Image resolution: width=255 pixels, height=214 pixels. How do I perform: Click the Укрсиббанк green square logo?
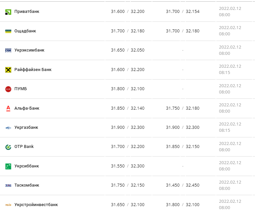pos(8,166)
